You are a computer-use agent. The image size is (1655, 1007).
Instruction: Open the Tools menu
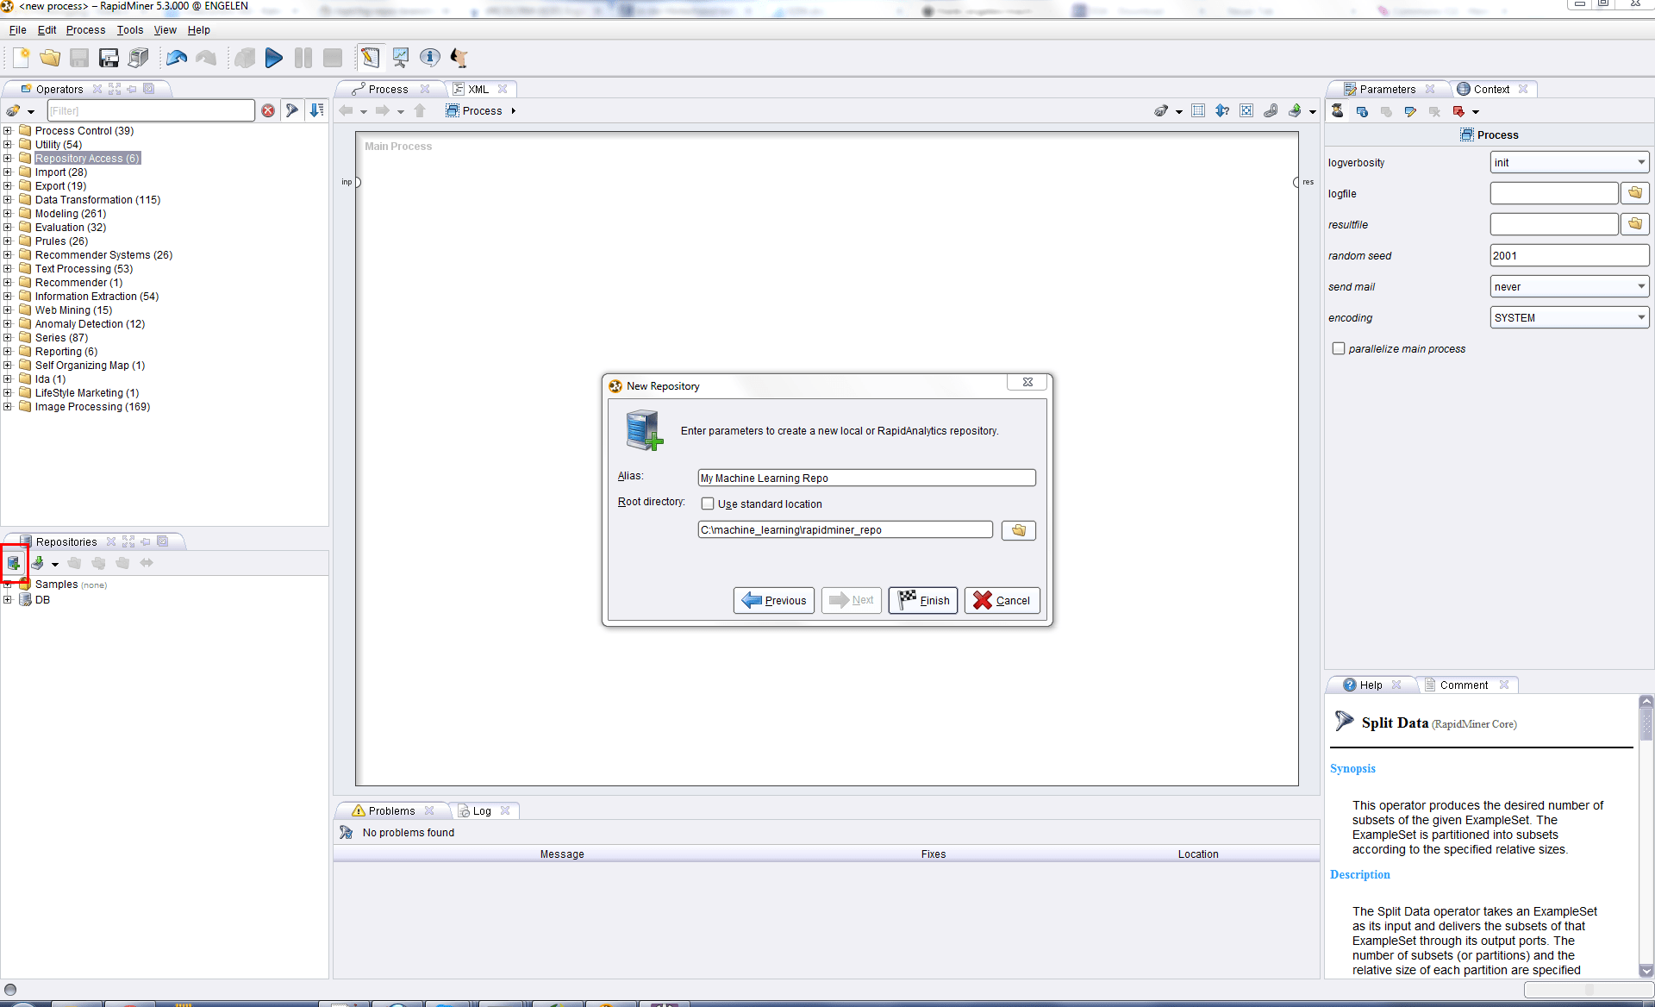point(130,29)
